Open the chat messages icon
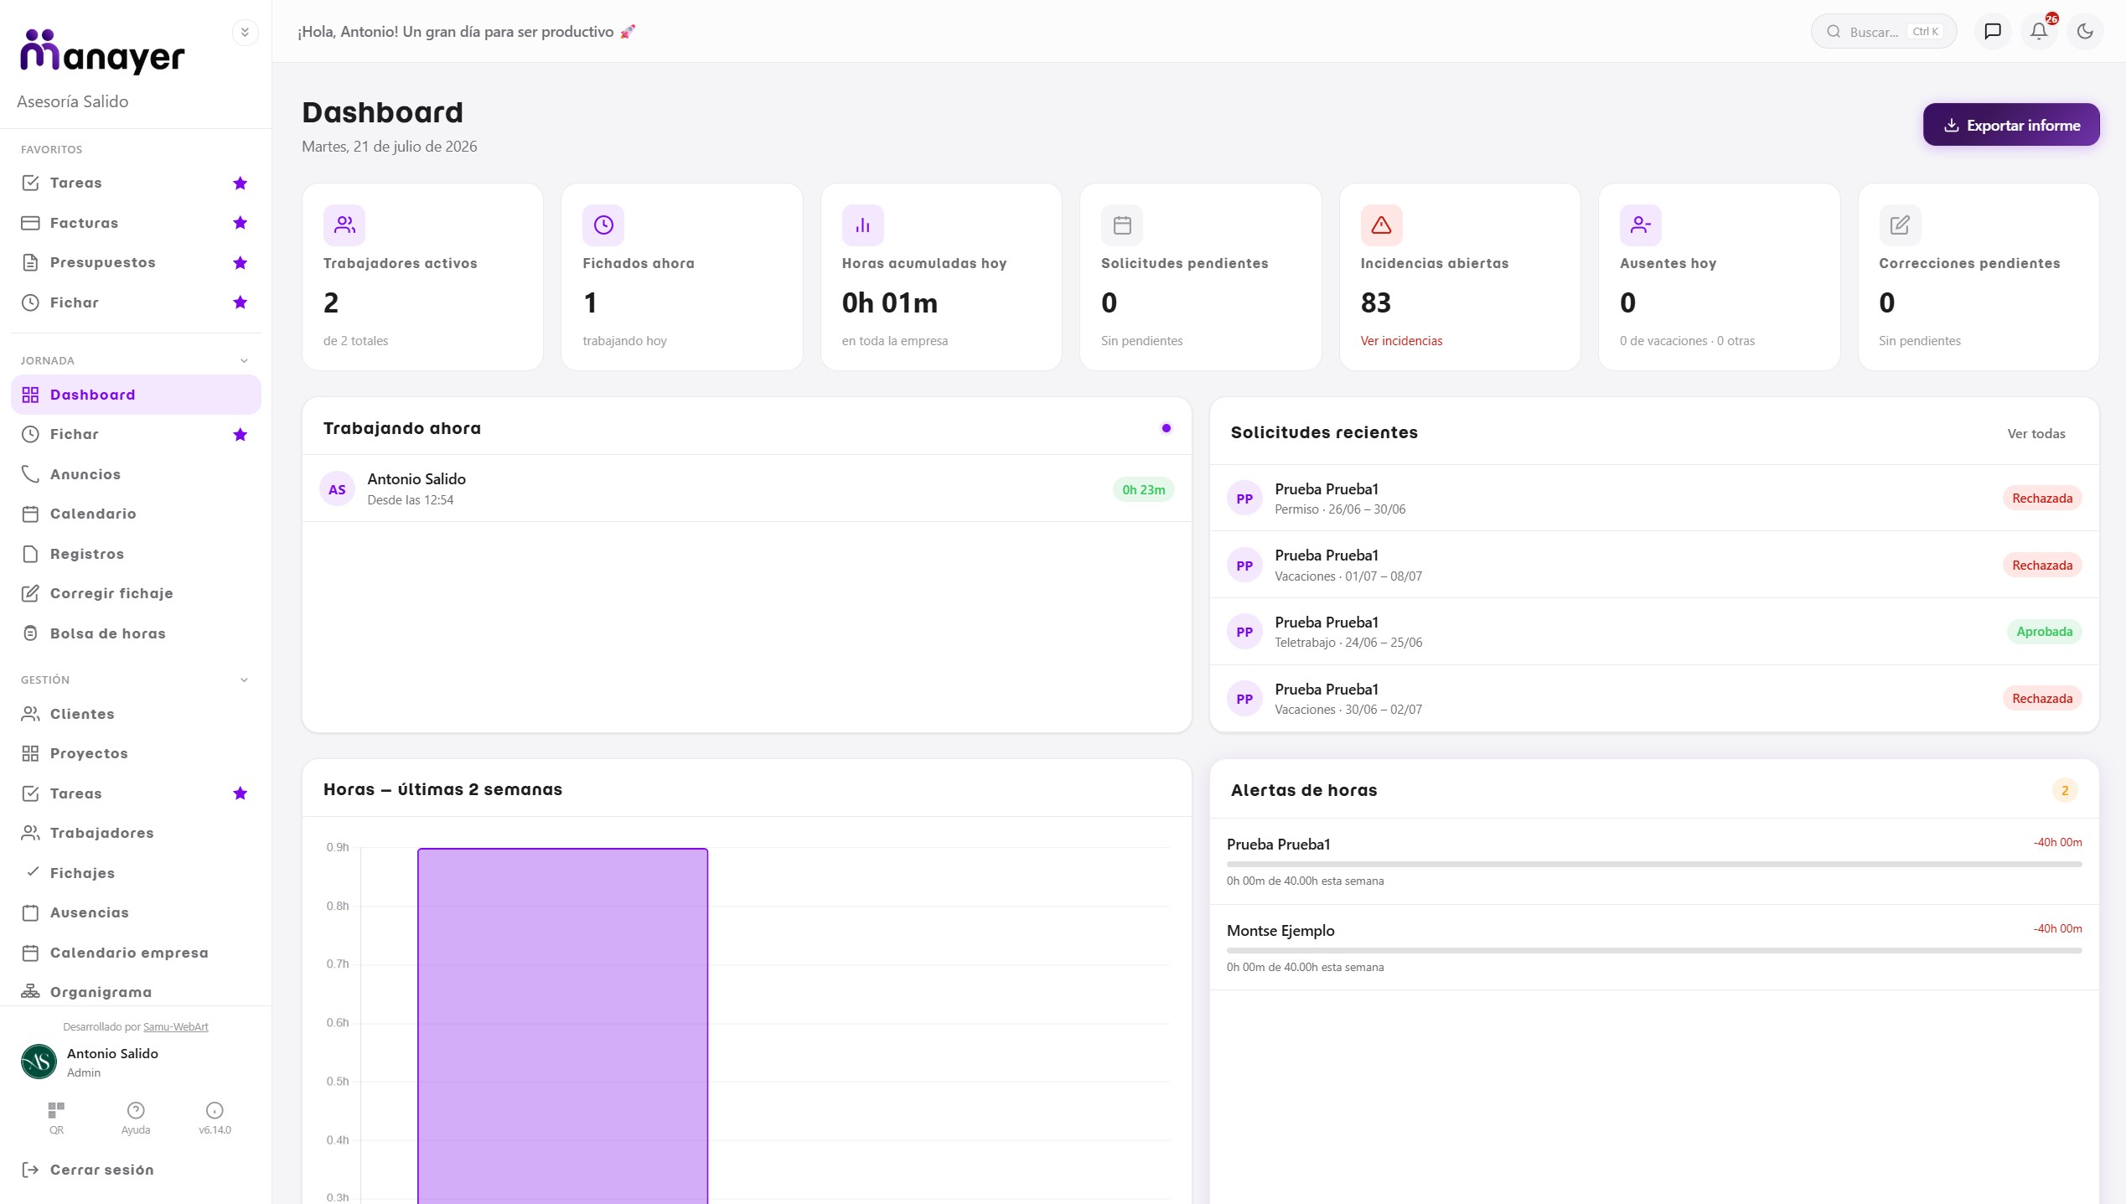The image size is (2126, 1204). pyautogui.click(x=1993, y=32)
